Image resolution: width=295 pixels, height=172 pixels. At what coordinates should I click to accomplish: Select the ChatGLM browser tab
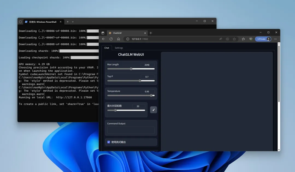127,33
